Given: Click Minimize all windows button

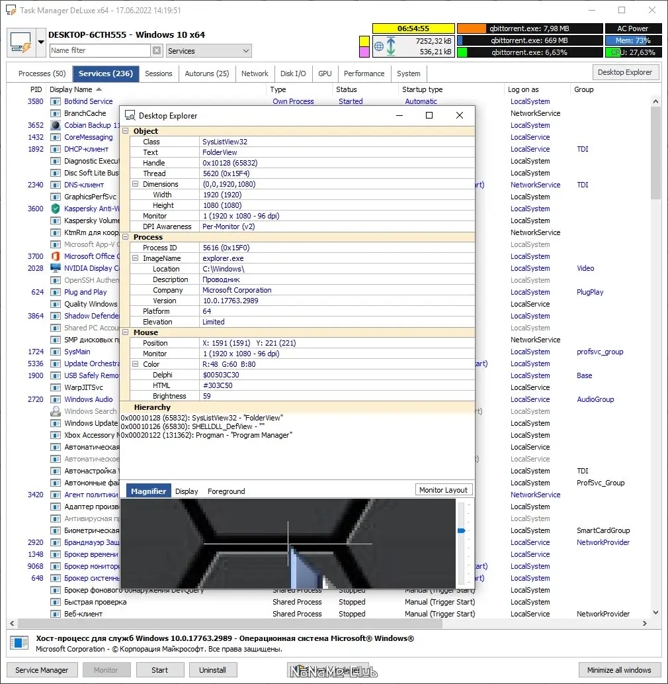Looking at the screenshot, I should tap(619, 670).
